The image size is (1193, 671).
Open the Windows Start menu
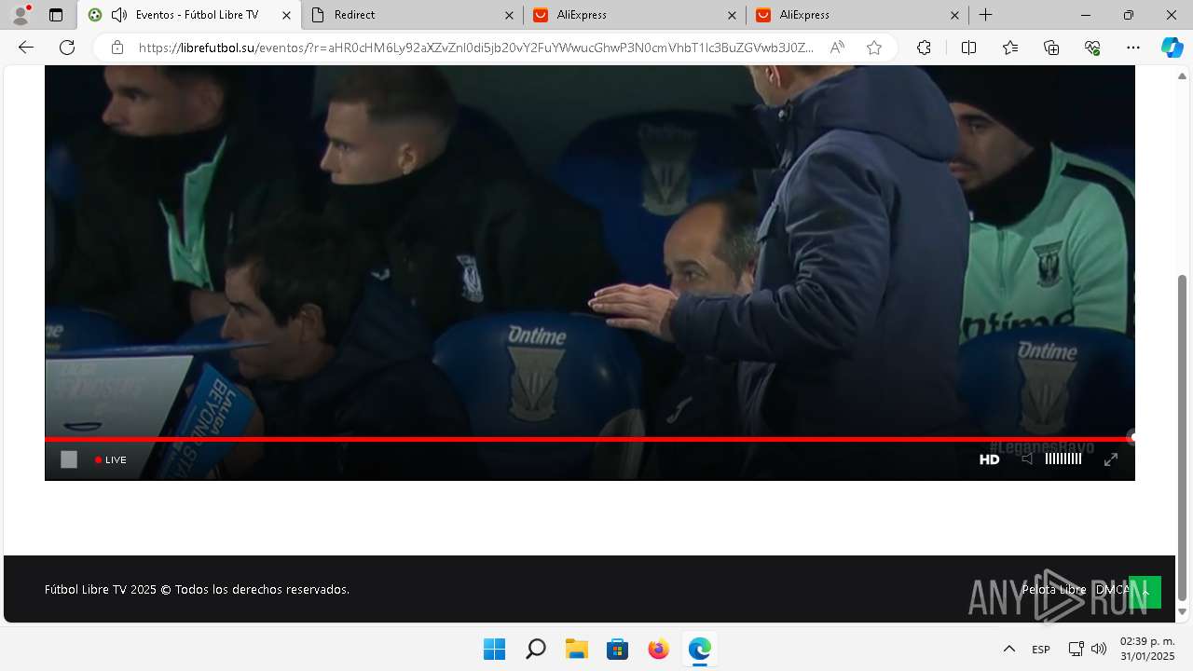pos(494,649)
